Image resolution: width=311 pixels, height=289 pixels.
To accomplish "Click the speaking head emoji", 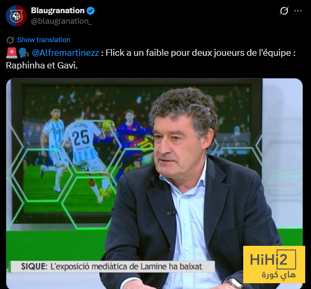I will coord(24,53).
